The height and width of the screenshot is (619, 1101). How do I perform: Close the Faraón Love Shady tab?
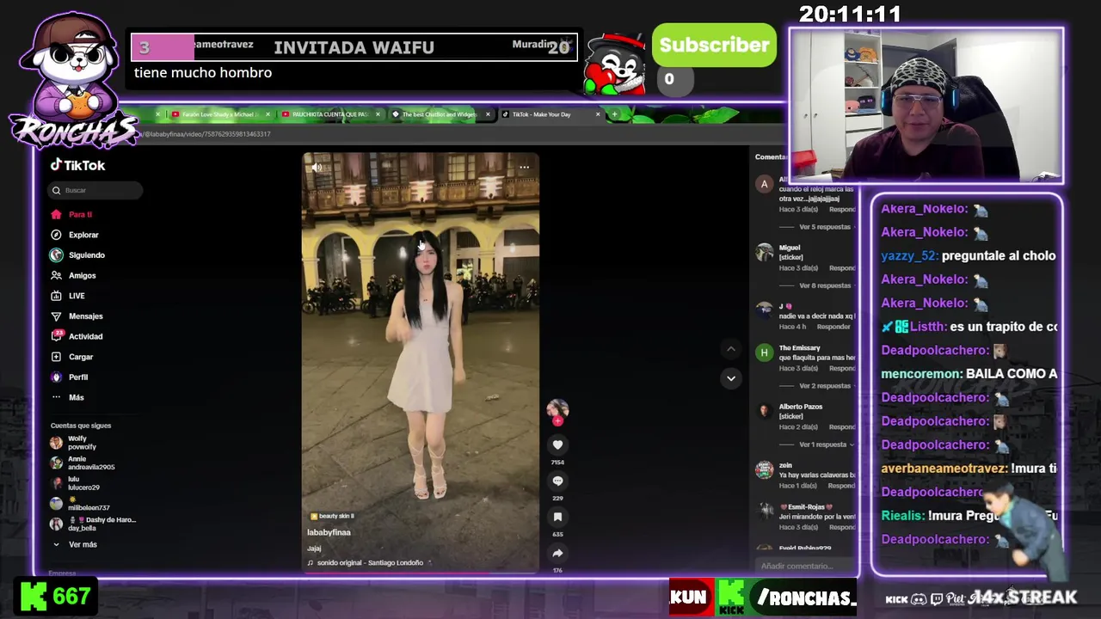pyautogui.click(x=268, y=114)
